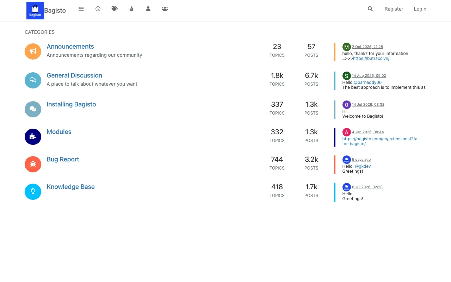Open the Tags icon in navbar
Image resolution: width=451 pixels, height=282 pixels.
115,9
